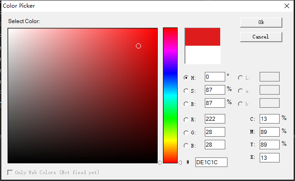Select the S saturation radio button
This screenshot has height=181, width=295.
[186, 91]
